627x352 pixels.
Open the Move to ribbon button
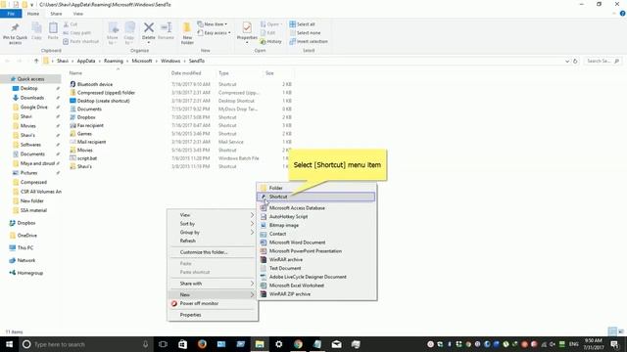[x=113, y=32]
